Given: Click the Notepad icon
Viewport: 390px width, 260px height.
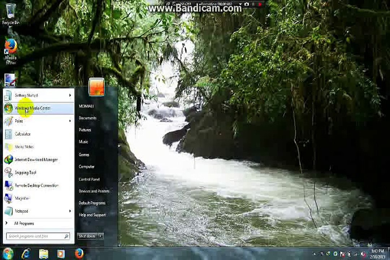Looking at the screenshot, I should pos(8,211).
